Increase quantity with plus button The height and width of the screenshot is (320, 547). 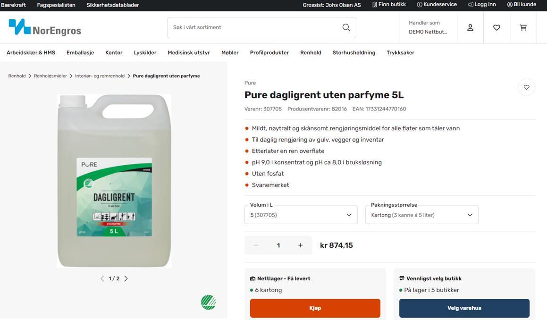[x=300, y=245]
